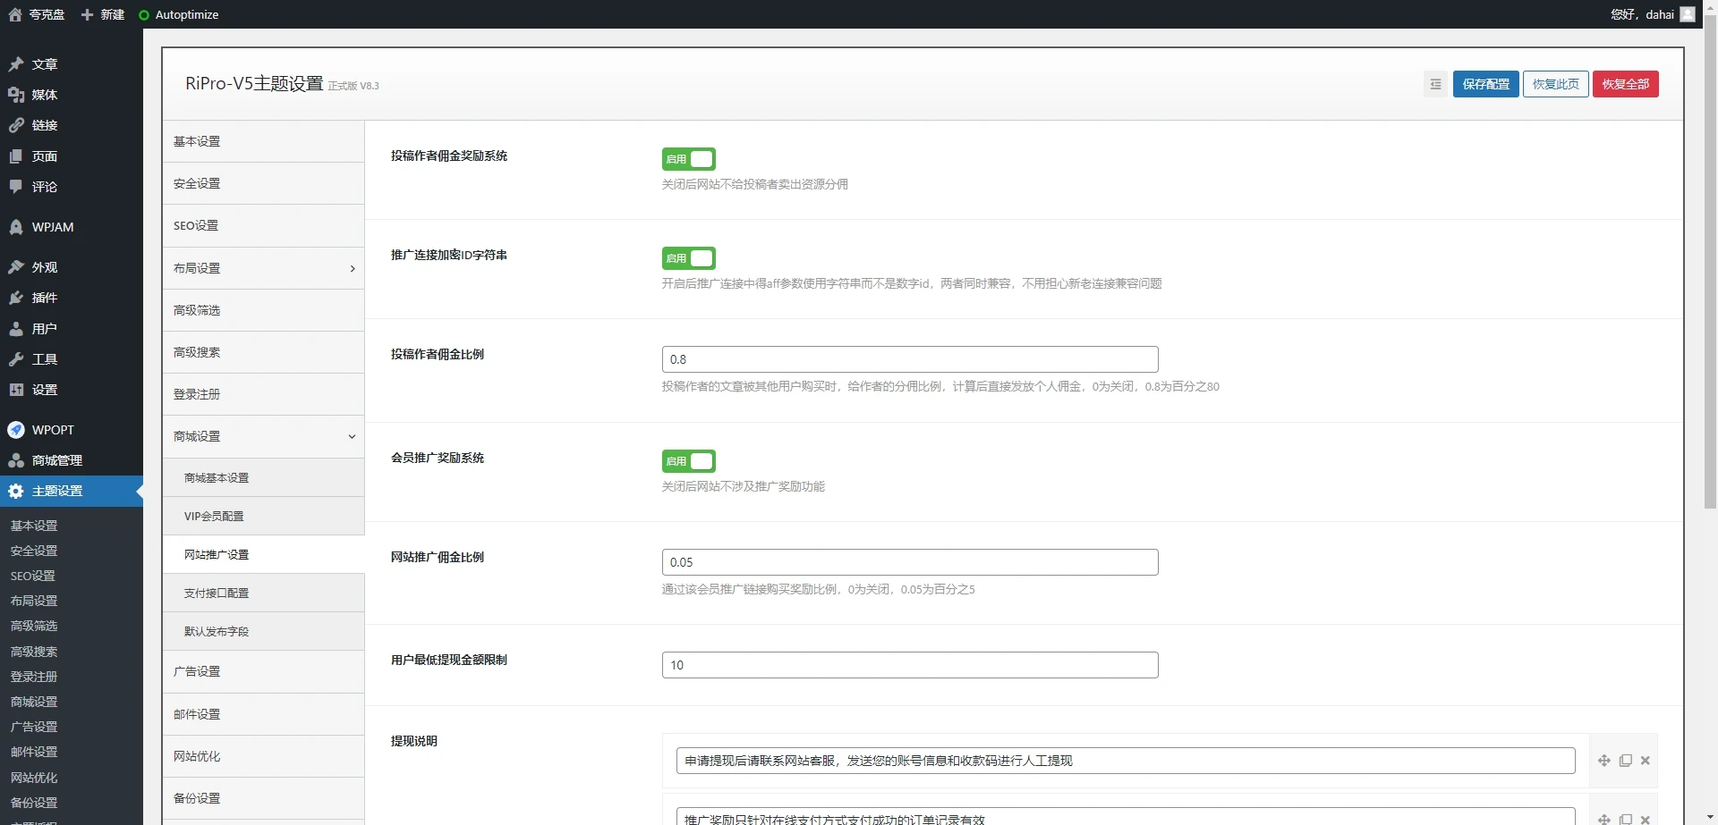1718x825 pixels.
Task: Click the 申请提现后请联系网站客服 text field
Action: coord(1126,761)
